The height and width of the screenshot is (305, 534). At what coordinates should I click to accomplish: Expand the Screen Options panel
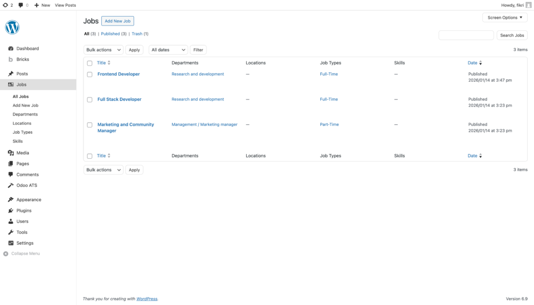coord(505,18)
